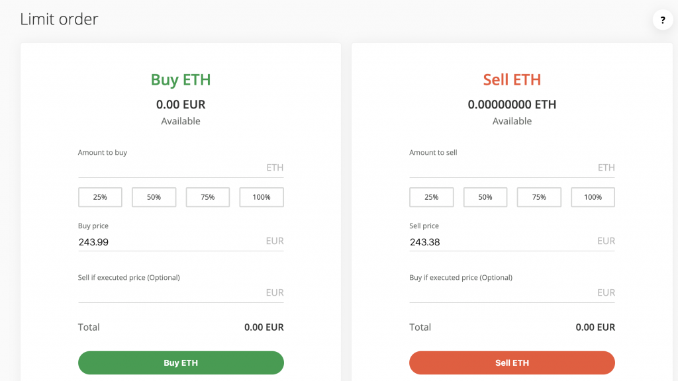
Task: Select 100% of amount to buy
Action: pyautogui.click(x=262, y=197)
